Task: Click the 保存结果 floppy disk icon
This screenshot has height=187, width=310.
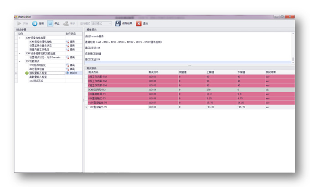Action: [118, 23]
